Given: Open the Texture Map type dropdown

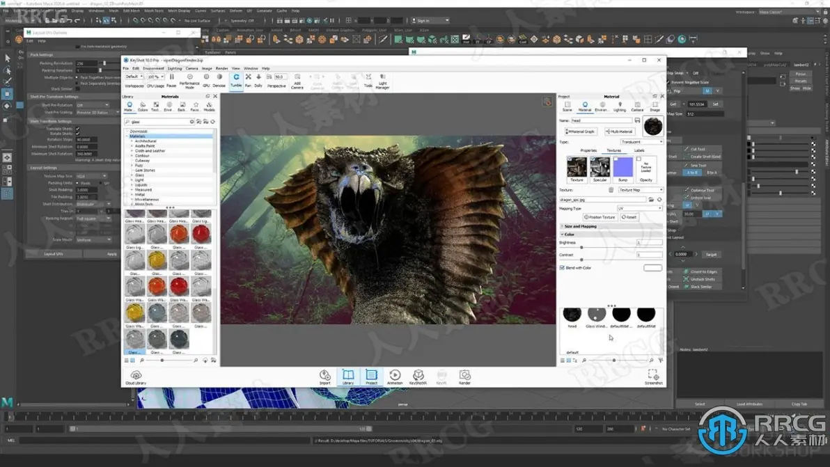Looking at the screenshot, I should [x=641, y=190].
